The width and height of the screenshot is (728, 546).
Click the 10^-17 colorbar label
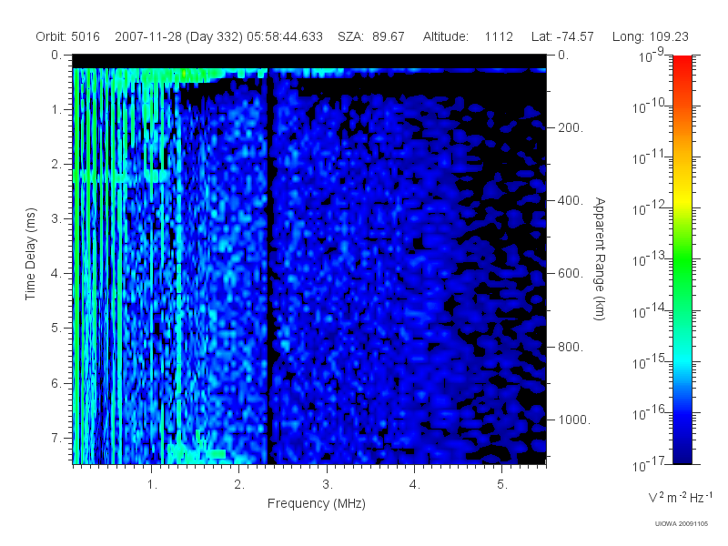click(x=649, y=464)
